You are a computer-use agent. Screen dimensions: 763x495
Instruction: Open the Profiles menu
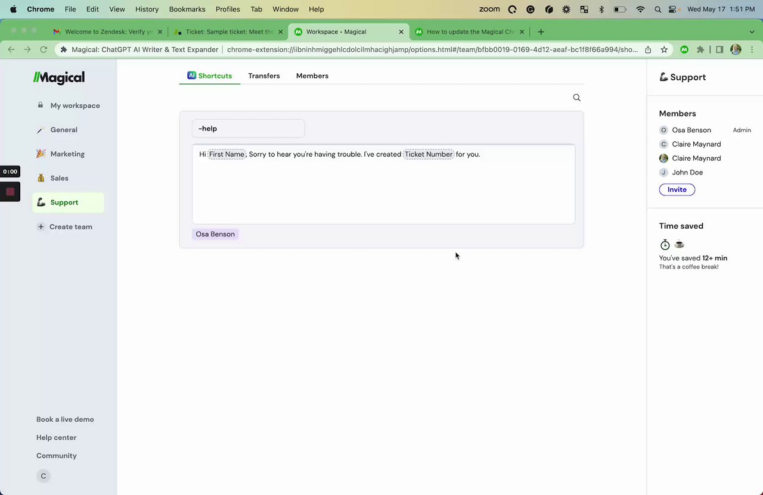tap(228, 9)
